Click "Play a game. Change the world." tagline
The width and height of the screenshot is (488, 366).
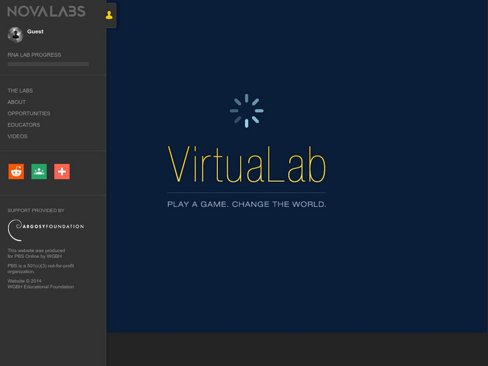click(246, 204)
